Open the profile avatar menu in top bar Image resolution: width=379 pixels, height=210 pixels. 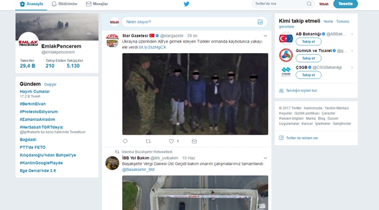point(324,4)
